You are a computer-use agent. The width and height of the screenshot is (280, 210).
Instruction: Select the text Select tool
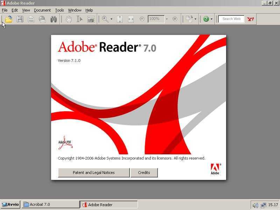pos(79,19)
